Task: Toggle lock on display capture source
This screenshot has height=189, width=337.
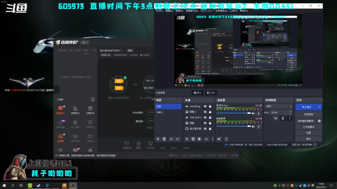Action: pyautogui.click(x=210, y=129)
